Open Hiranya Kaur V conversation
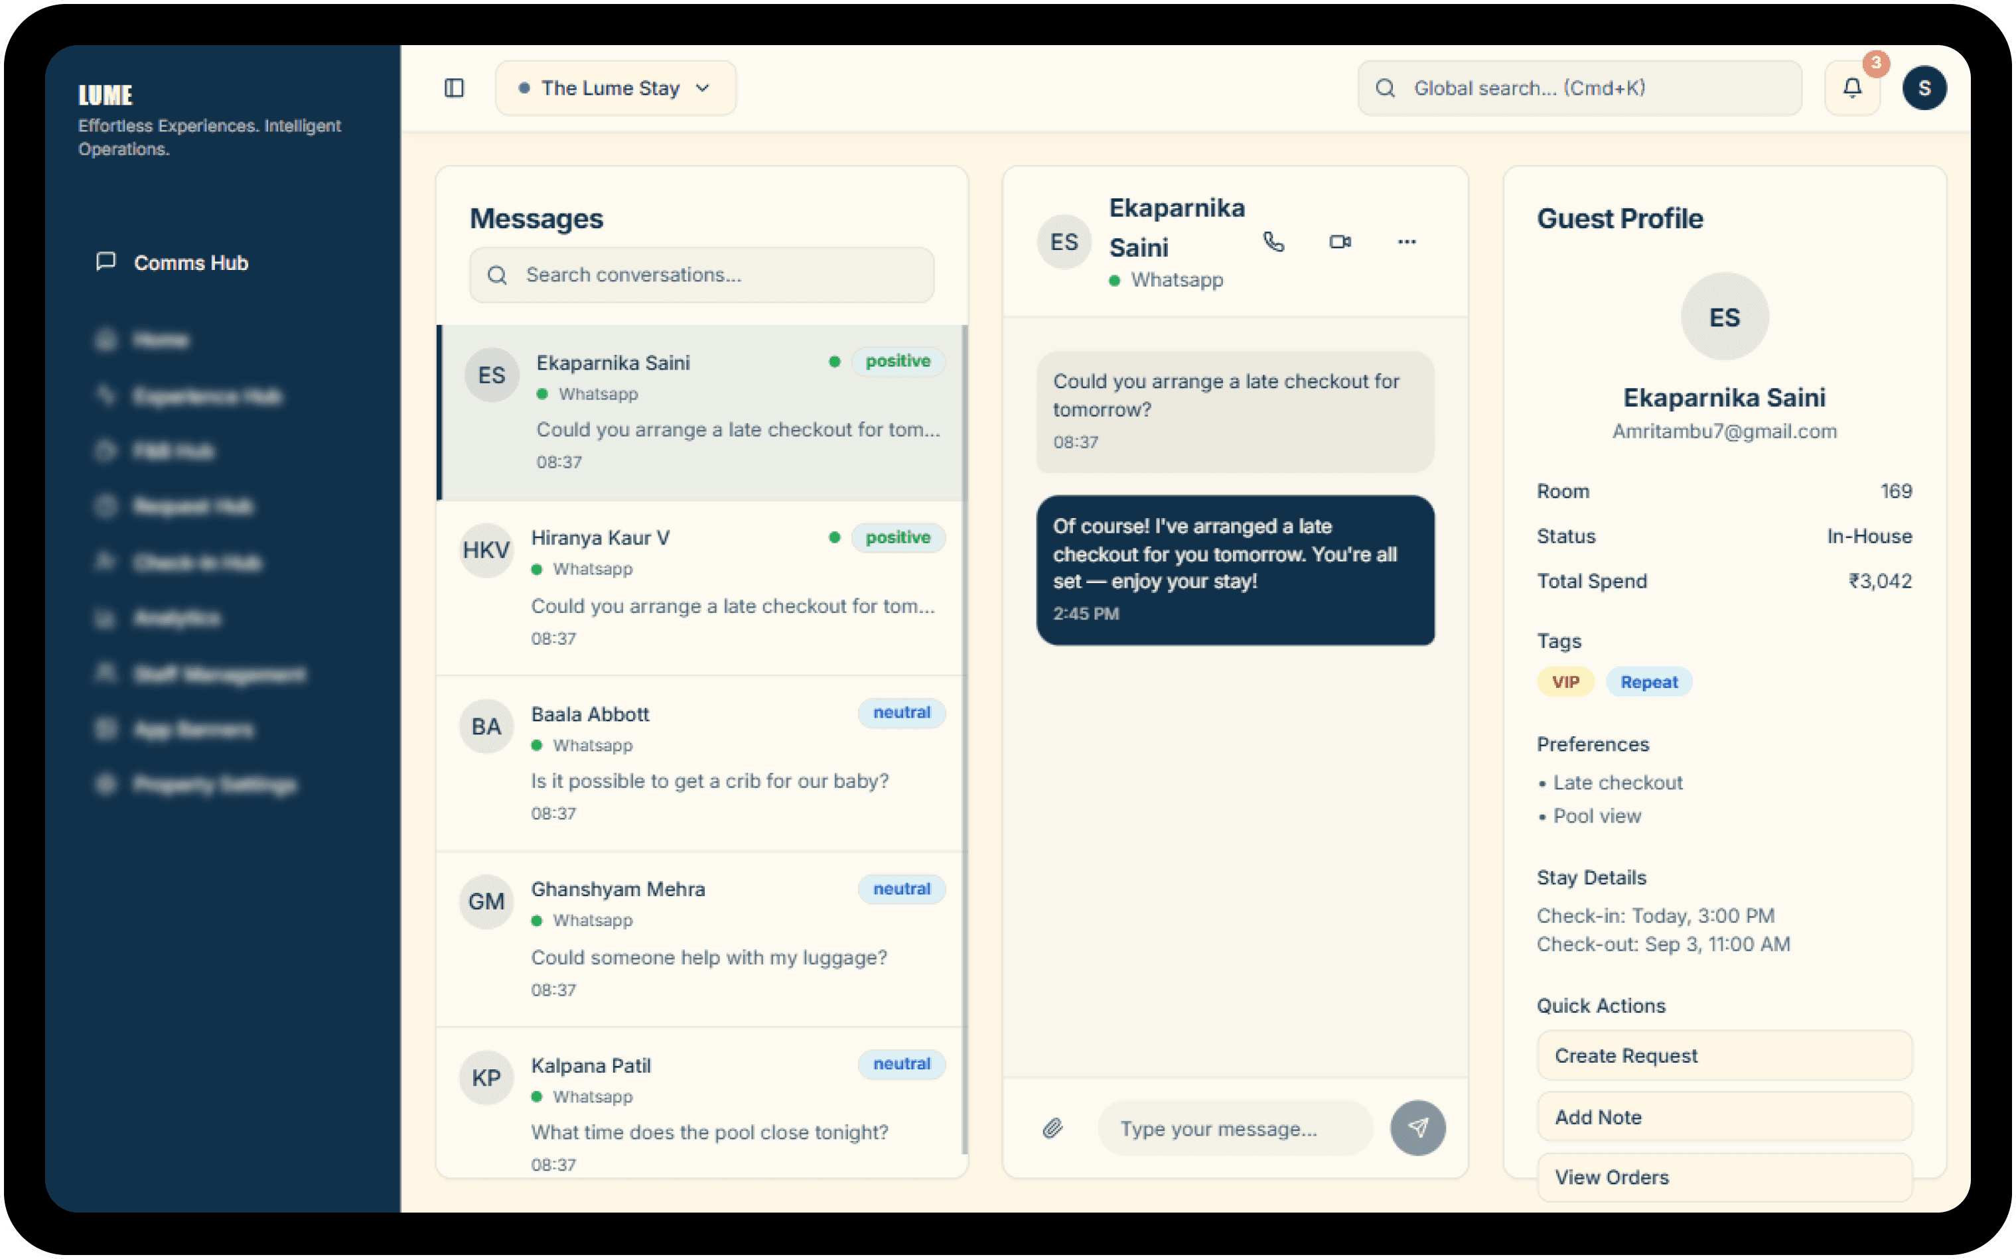 pos(701,588)
